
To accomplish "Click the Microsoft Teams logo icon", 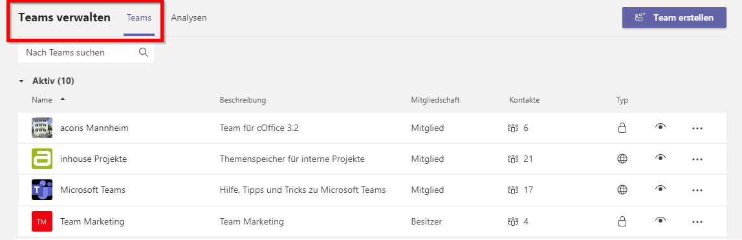I will (42, 190).
